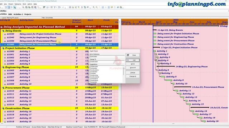The image size is (229, 128).
Task: Click the row icon beside activity A1000
Action: click(x=5, y=52)
